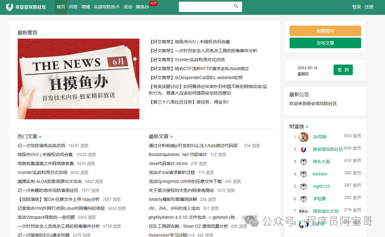Screen dimensions: 385x237
Task: Open the avatar of user 26号院
Action: click(x=304, y=137)
